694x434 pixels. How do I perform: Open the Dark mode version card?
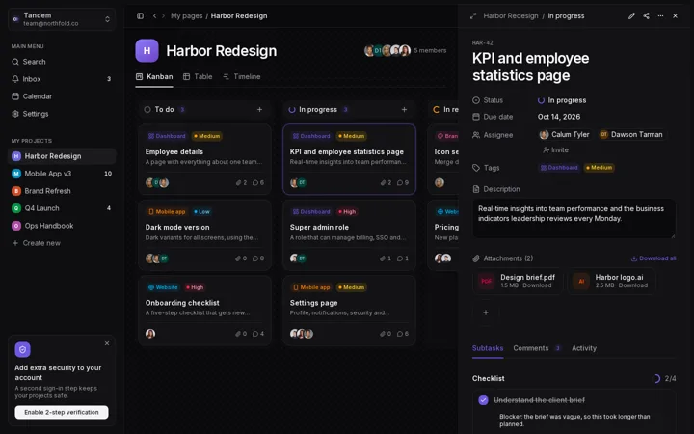point(204,234)
